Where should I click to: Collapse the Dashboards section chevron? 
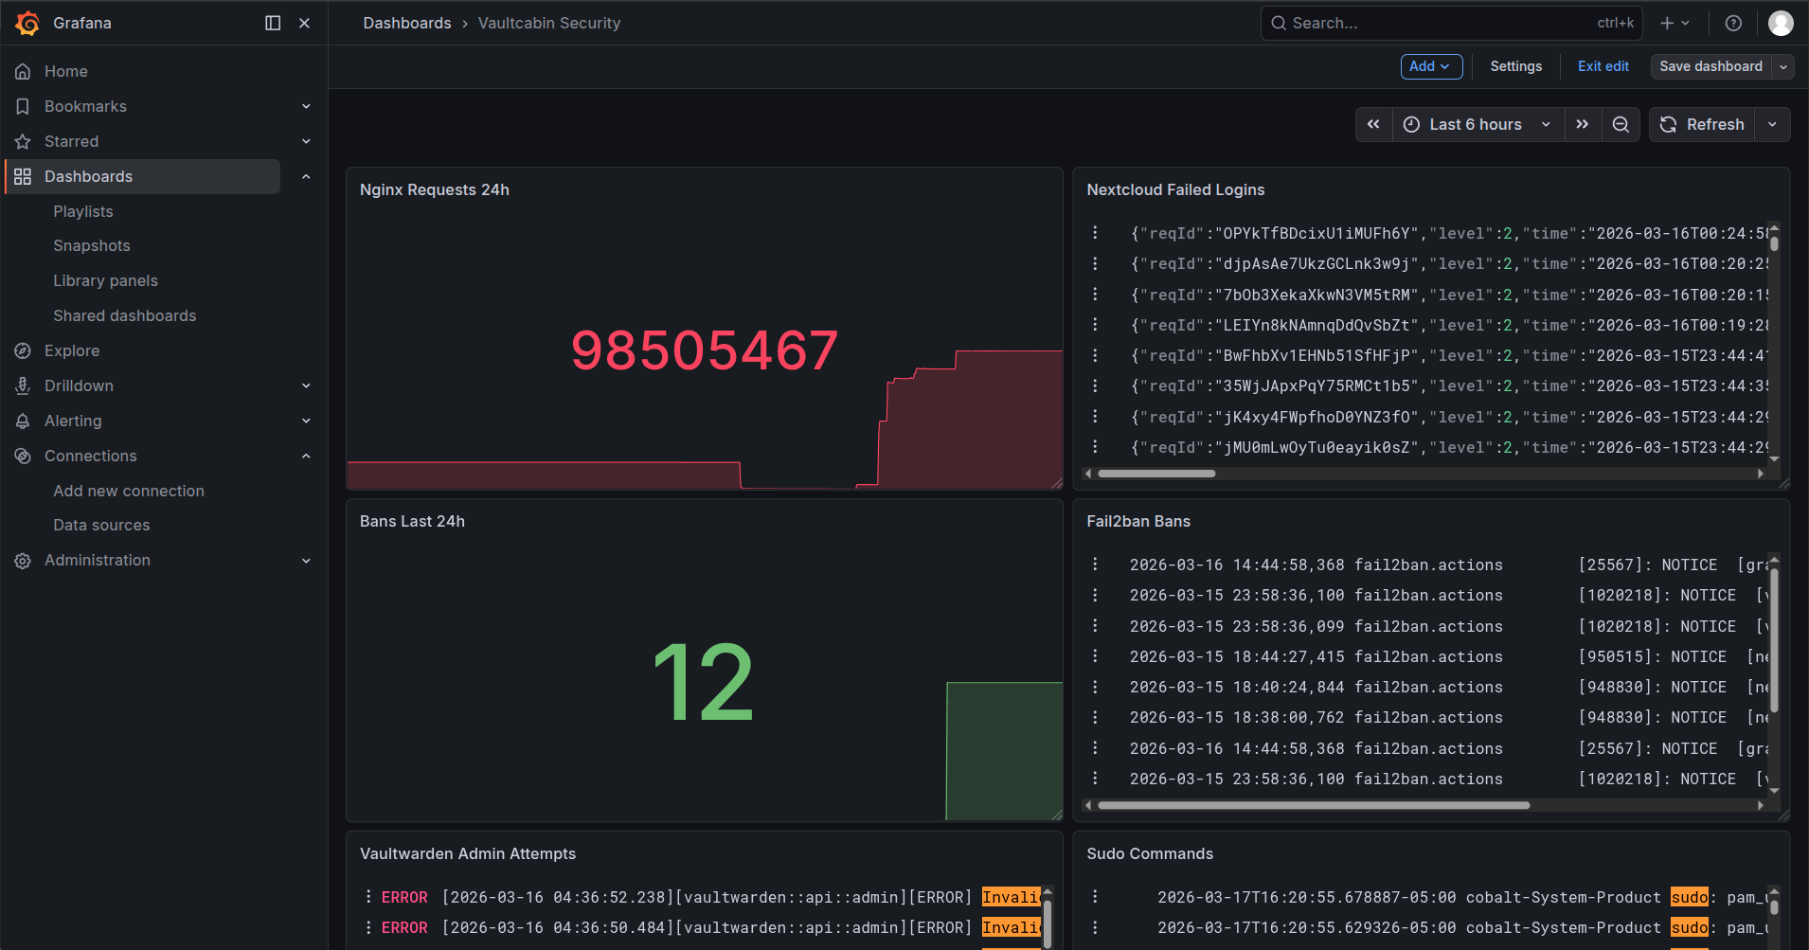(306, 176)
